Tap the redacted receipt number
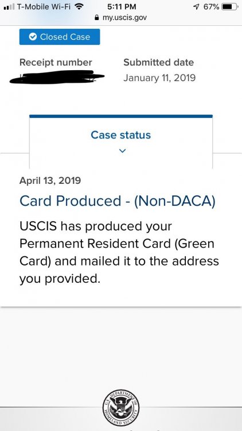This screenshot has width=242, height=431. (57, 77)
